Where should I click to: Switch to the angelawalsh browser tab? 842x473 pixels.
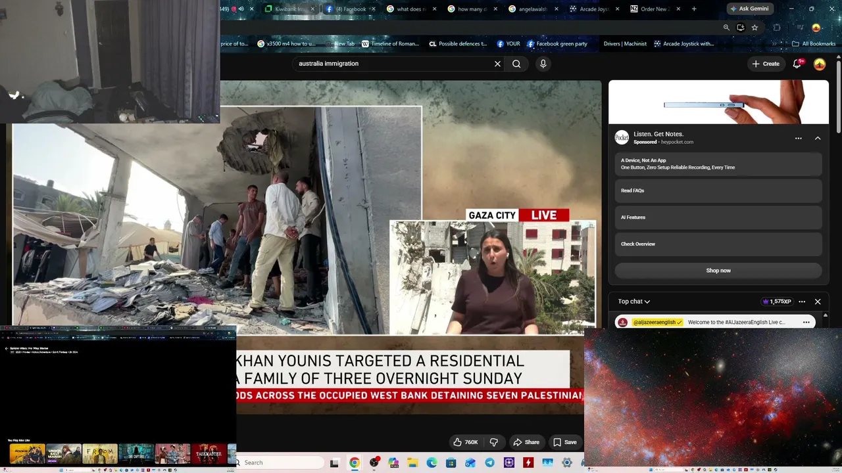pos(530,9)
